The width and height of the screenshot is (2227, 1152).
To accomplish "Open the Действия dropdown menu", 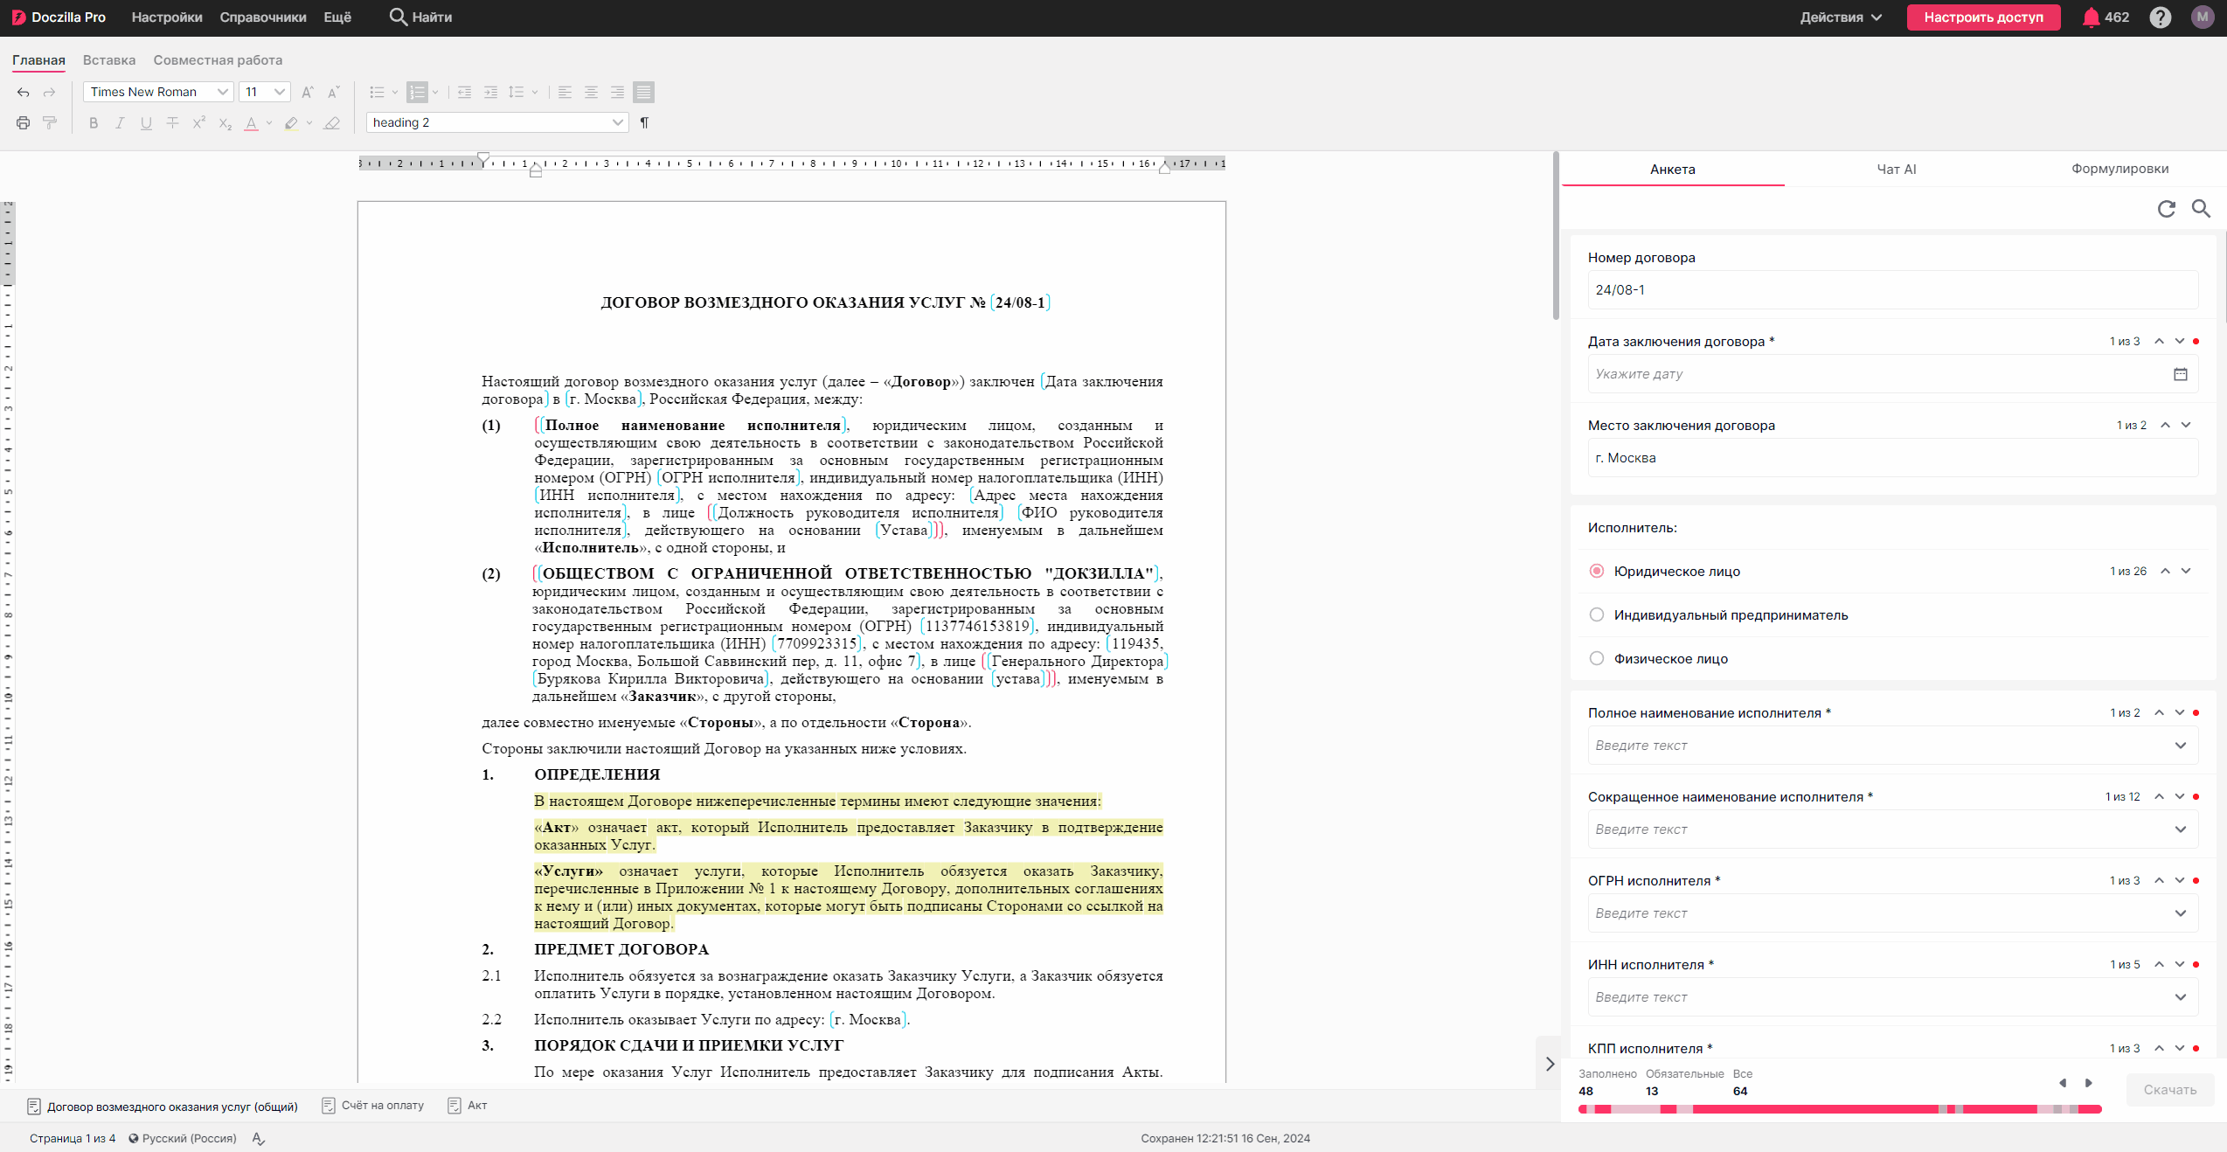I will 1840,17.
